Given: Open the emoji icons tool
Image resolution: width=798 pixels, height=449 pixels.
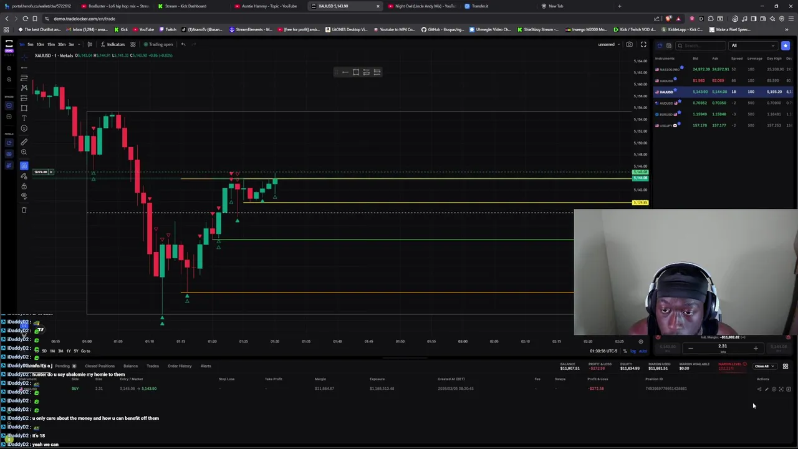Looking at the screenshot, I should point(24,128).
